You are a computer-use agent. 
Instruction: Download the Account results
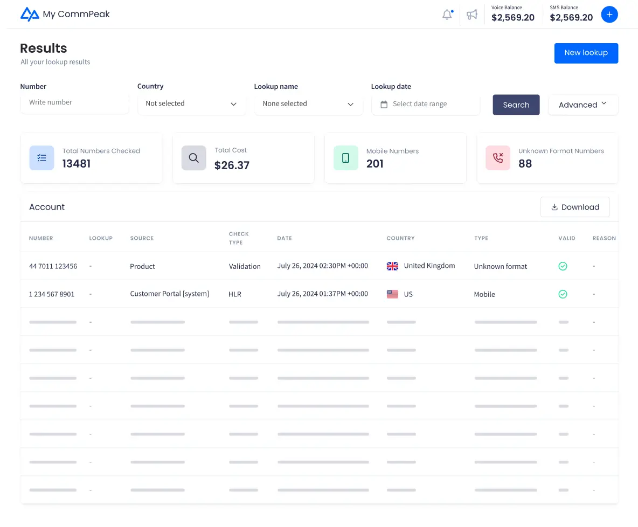pos(575,207)
